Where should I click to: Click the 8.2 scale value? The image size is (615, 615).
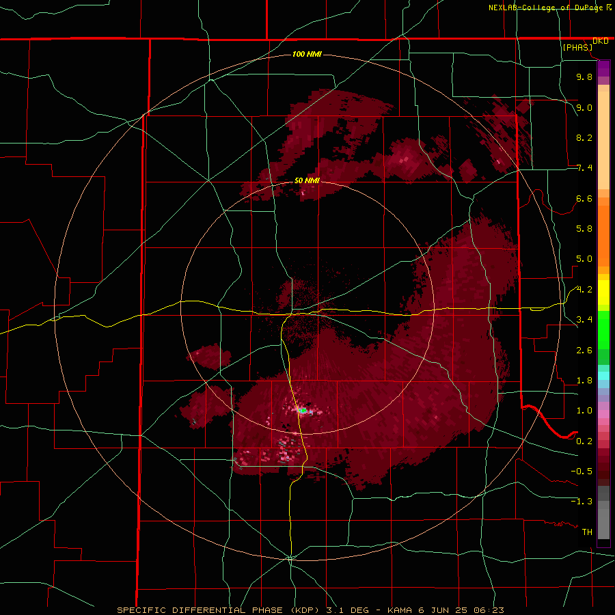[584, 137]
